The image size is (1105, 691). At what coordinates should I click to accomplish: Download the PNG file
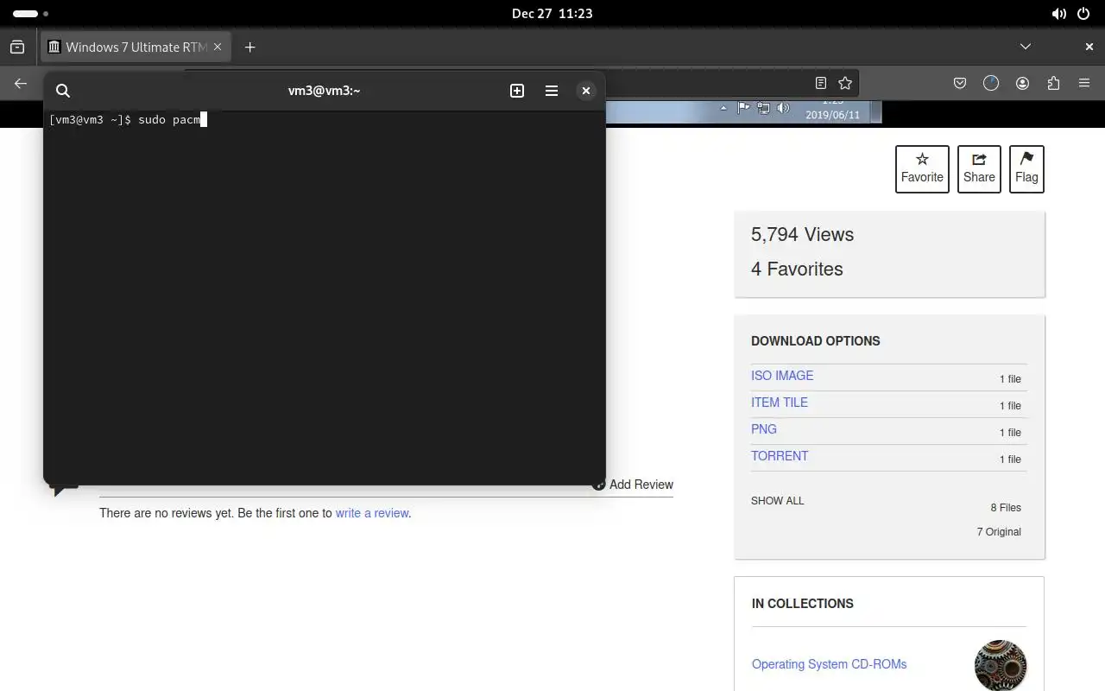coord(764,429)
